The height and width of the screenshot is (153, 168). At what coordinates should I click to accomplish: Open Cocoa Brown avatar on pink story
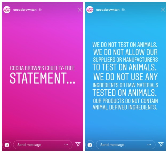click(7, 10)
